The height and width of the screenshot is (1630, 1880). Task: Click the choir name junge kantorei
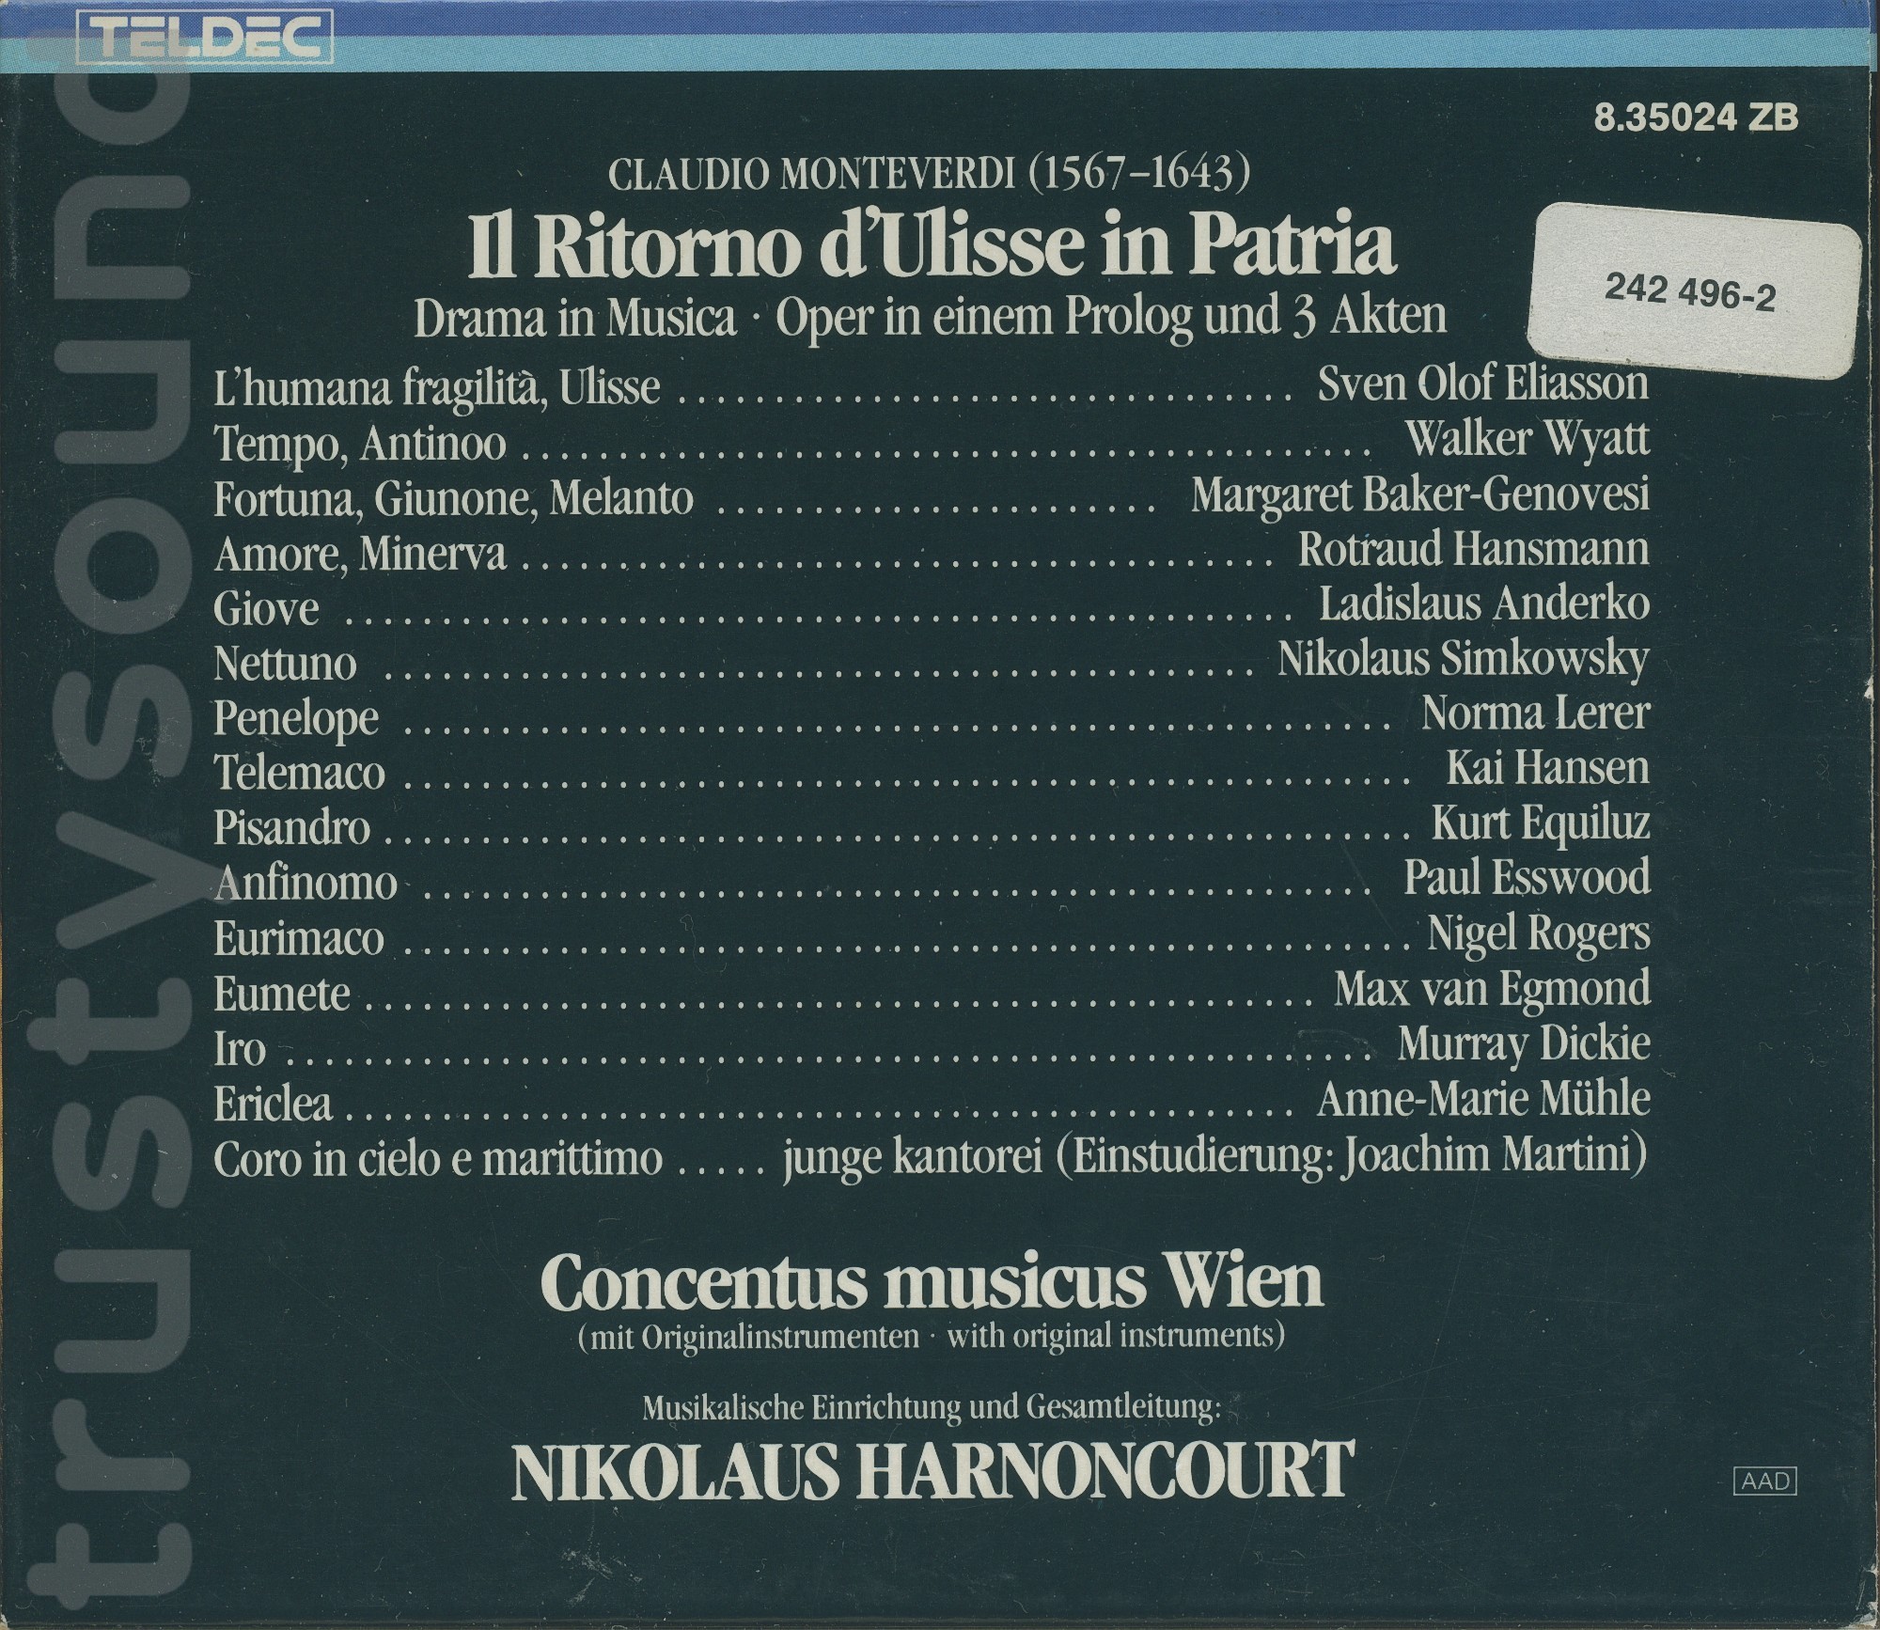tap(913, 1159)
